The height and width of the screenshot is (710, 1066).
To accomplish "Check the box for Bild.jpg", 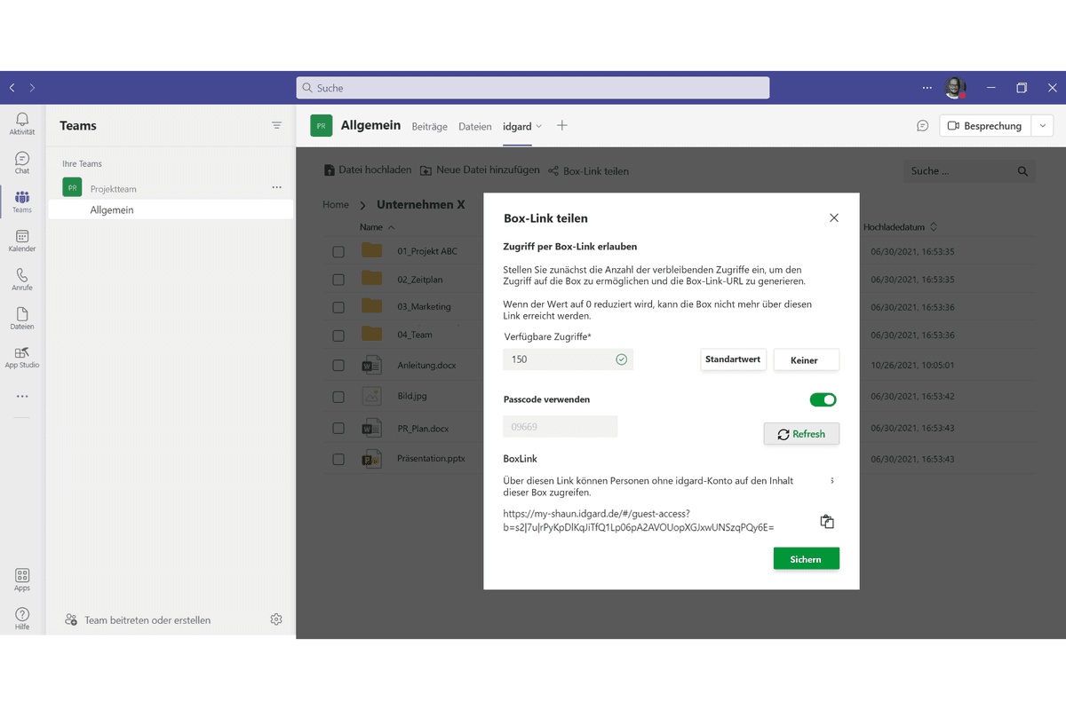I will pyautogui.click(x=338, y=397).
